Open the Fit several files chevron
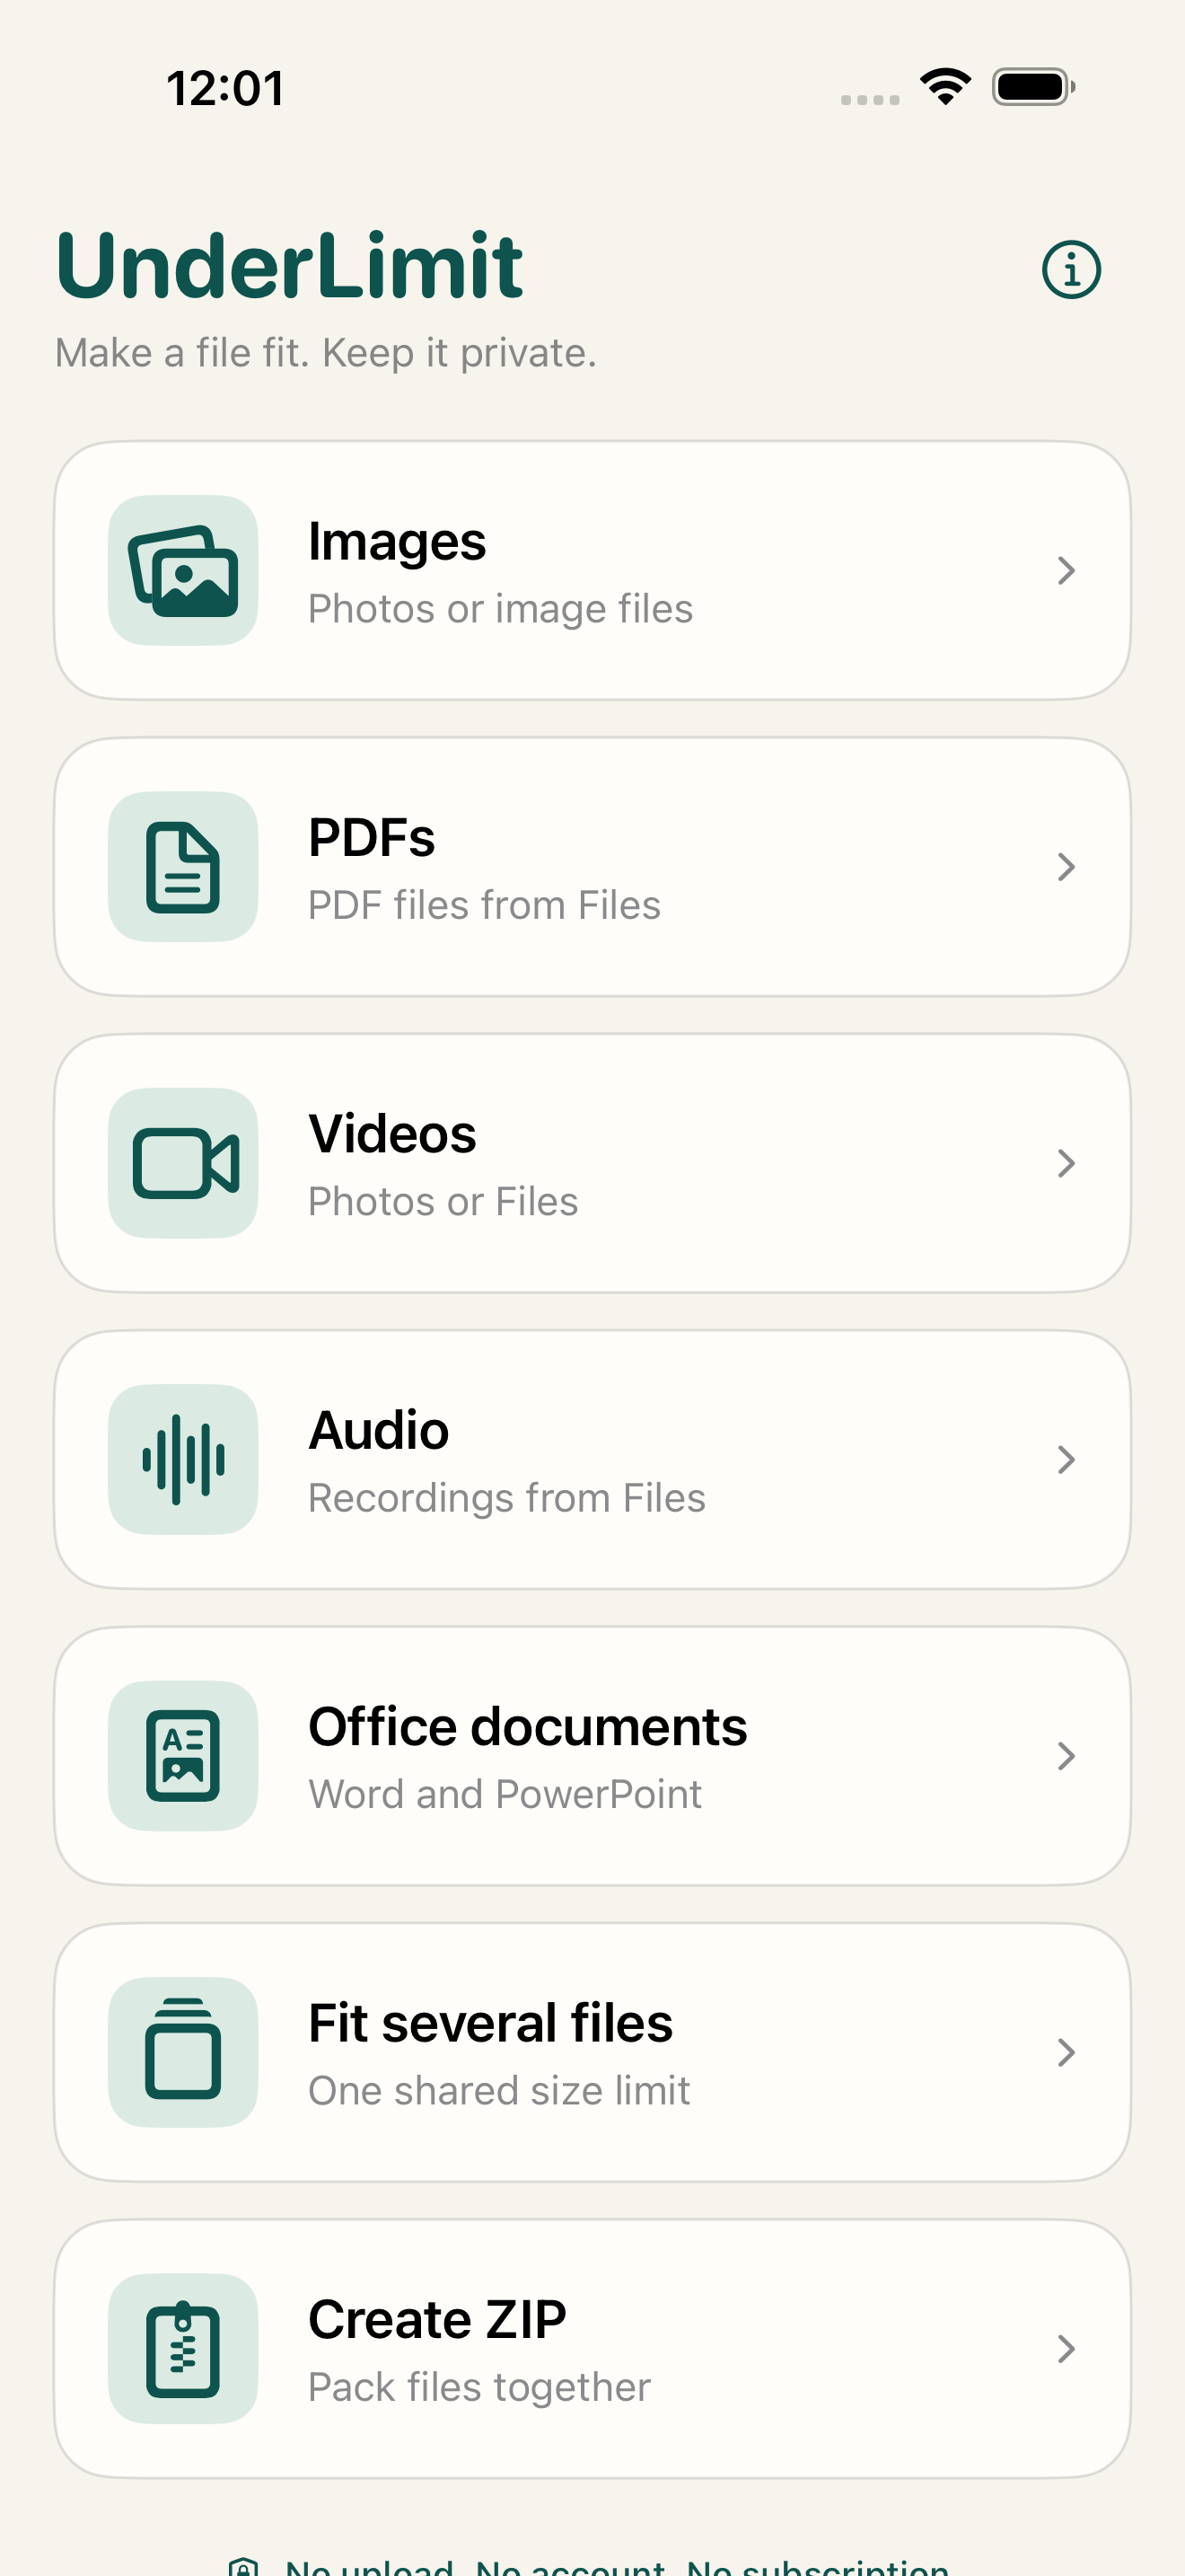 coord(1066,2052)
